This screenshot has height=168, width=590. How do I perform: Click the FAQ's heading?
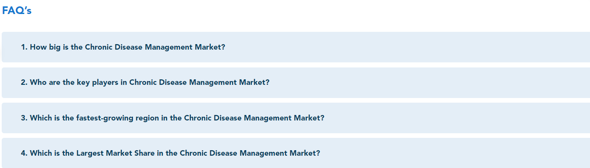17,11
